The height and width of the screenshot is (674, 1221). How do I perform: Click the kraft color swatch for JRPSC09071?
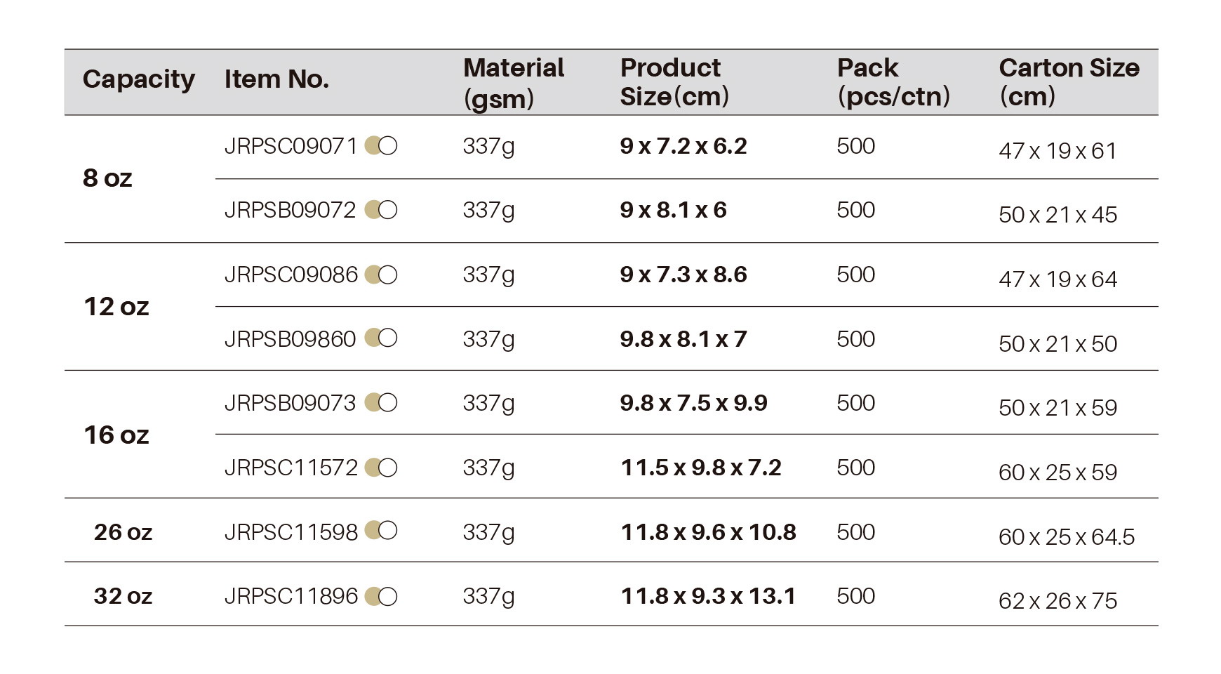tap(372, 145)
